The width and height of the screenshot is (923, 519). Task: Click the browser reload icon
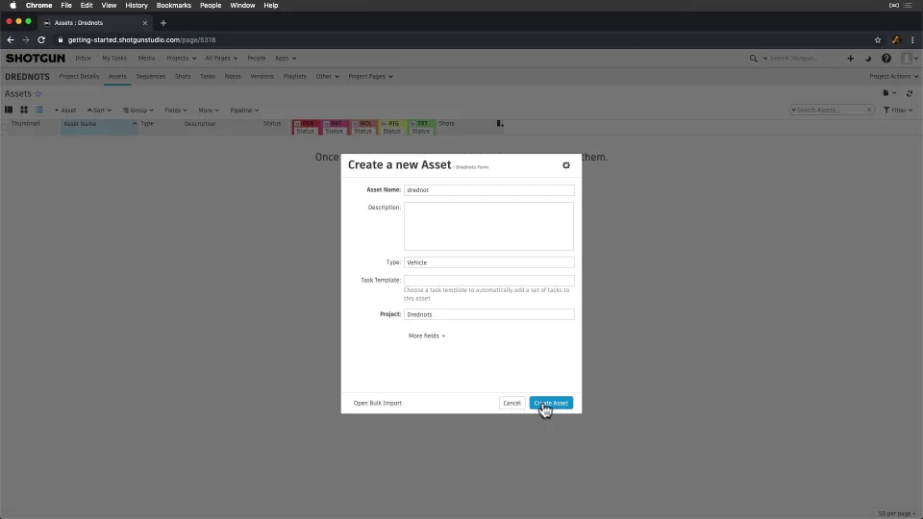(41, 40)
